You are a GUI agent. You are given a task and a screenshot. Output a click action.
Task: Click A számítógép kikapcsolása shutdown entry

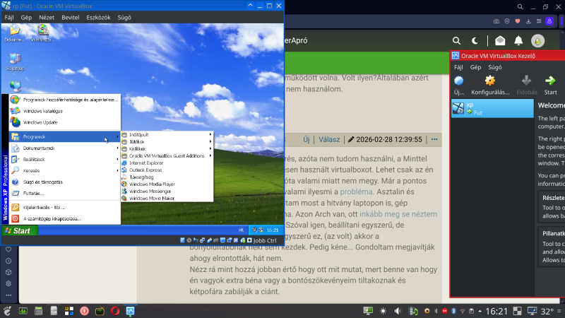(x=65, y=218)
